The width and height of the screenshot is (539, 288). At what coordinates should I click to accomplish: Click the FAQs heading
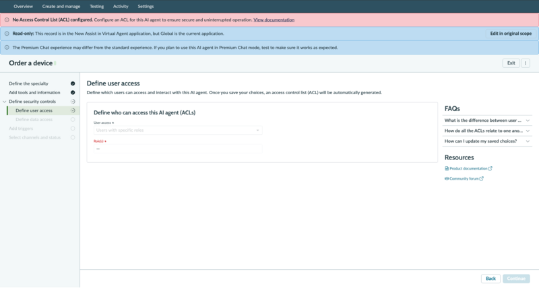[452, 108]
